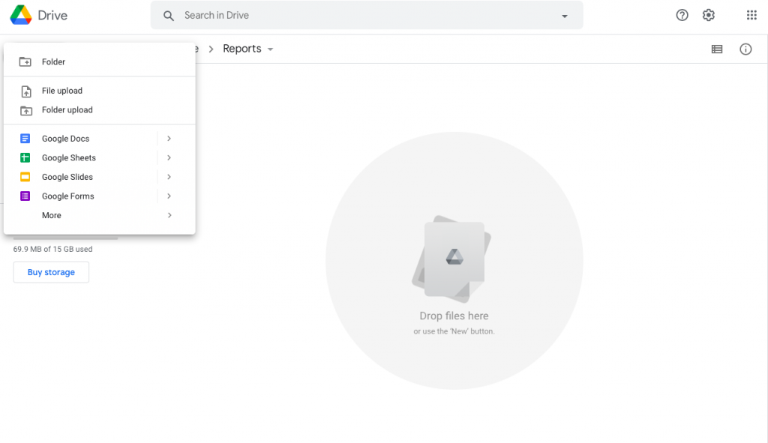Expand the Google Sheets submenu arrow
The width and height of the screenshot is (768, 443).
tap(169, 157)
